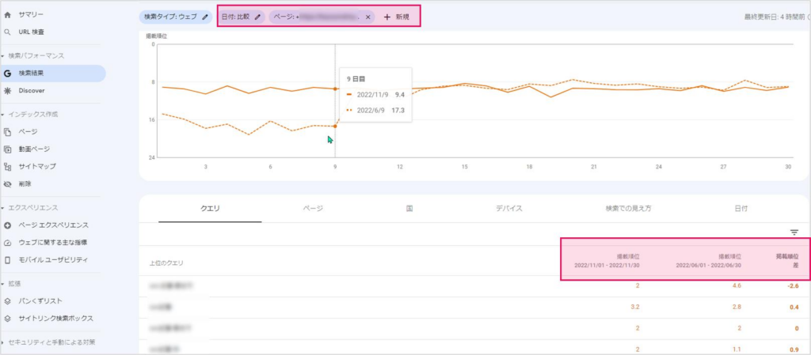Select Discover in the sidebar
Viewport: 811px width, 355px height.
32,91
